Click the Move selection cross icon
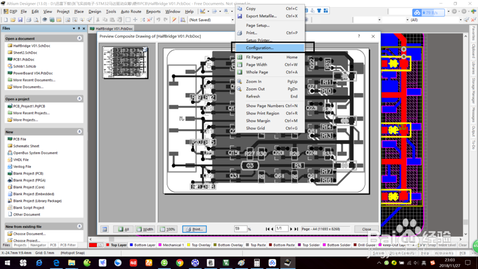Screen dimensions: 478x269 [x=135, y=20]
